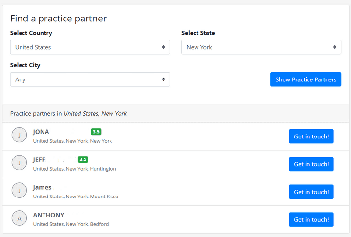Select the James partner name
351x237 pixels.
[x=42, y=187]
